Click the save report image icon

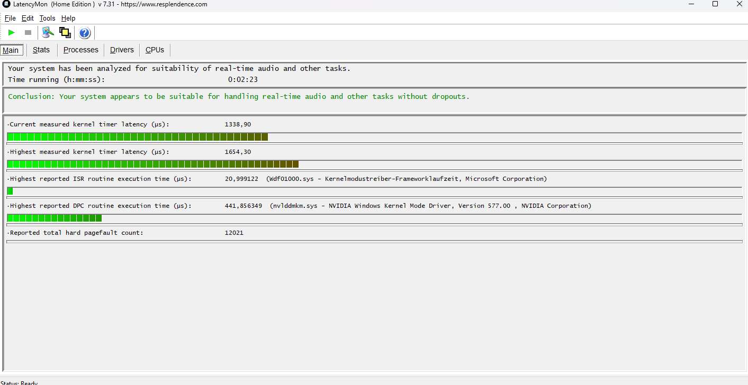[65, 32]
